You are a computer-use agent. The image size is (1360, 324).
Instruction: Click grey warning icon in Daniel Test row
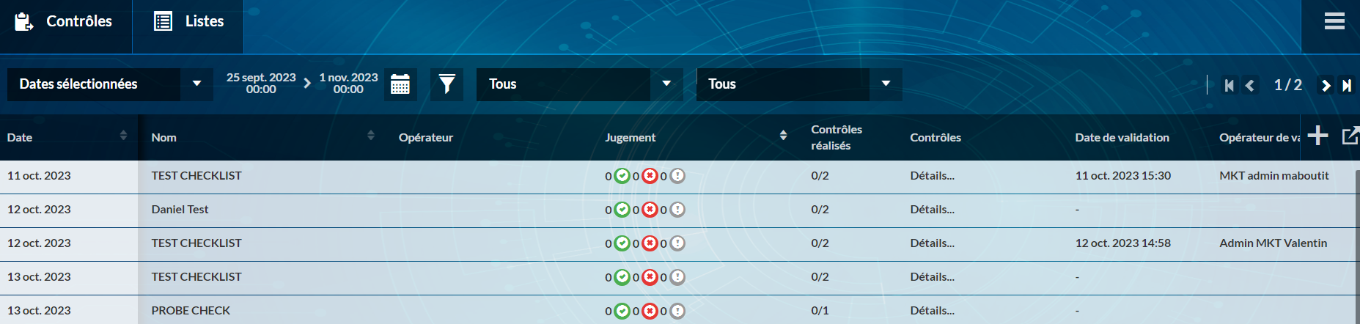tap(677, 210)
